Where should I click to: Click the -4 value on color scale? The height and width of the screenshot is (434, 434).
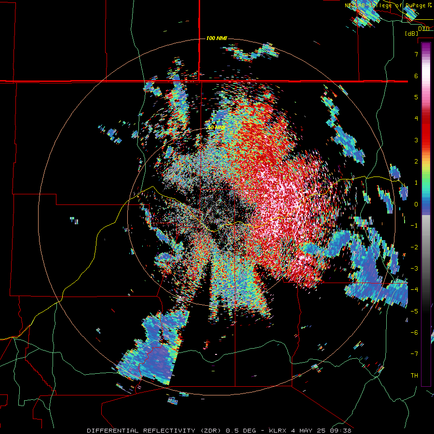[x=414, y=290]
